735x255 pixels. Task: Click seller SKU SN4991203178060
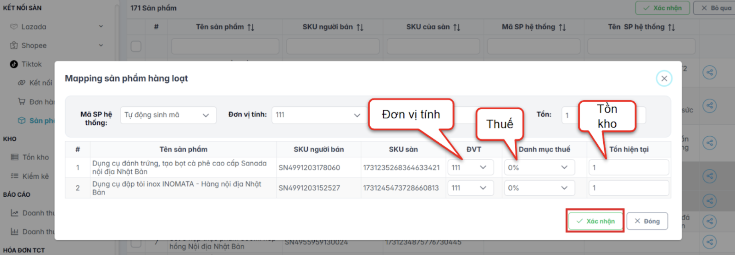coord(309,167)
